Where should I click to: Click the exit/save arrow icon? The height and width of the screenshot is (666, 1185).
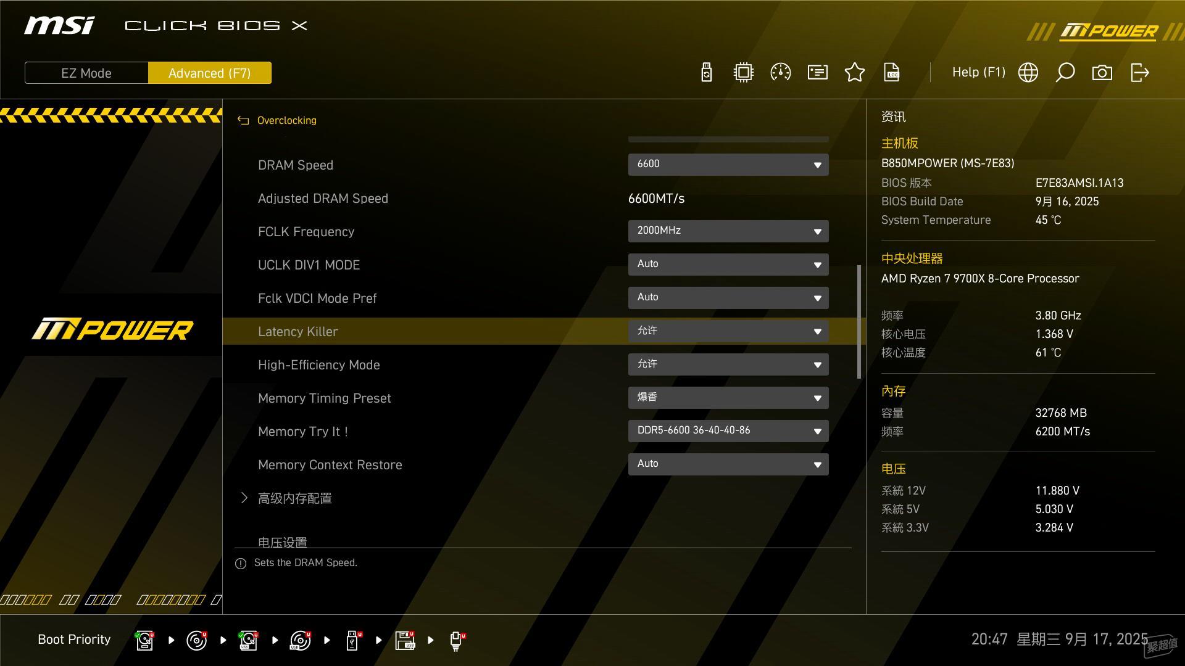coord(1139,73)
